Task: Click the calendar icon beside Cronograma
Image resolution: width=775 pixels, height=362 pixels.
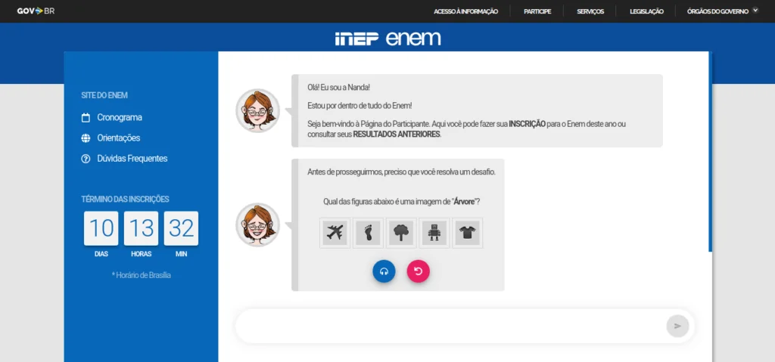Action: point(86,118)
